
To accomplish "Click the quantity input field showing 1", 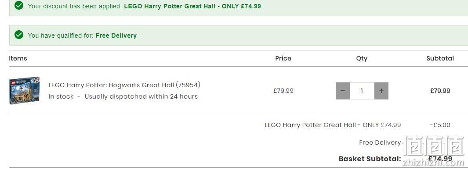I will [362, 91].
